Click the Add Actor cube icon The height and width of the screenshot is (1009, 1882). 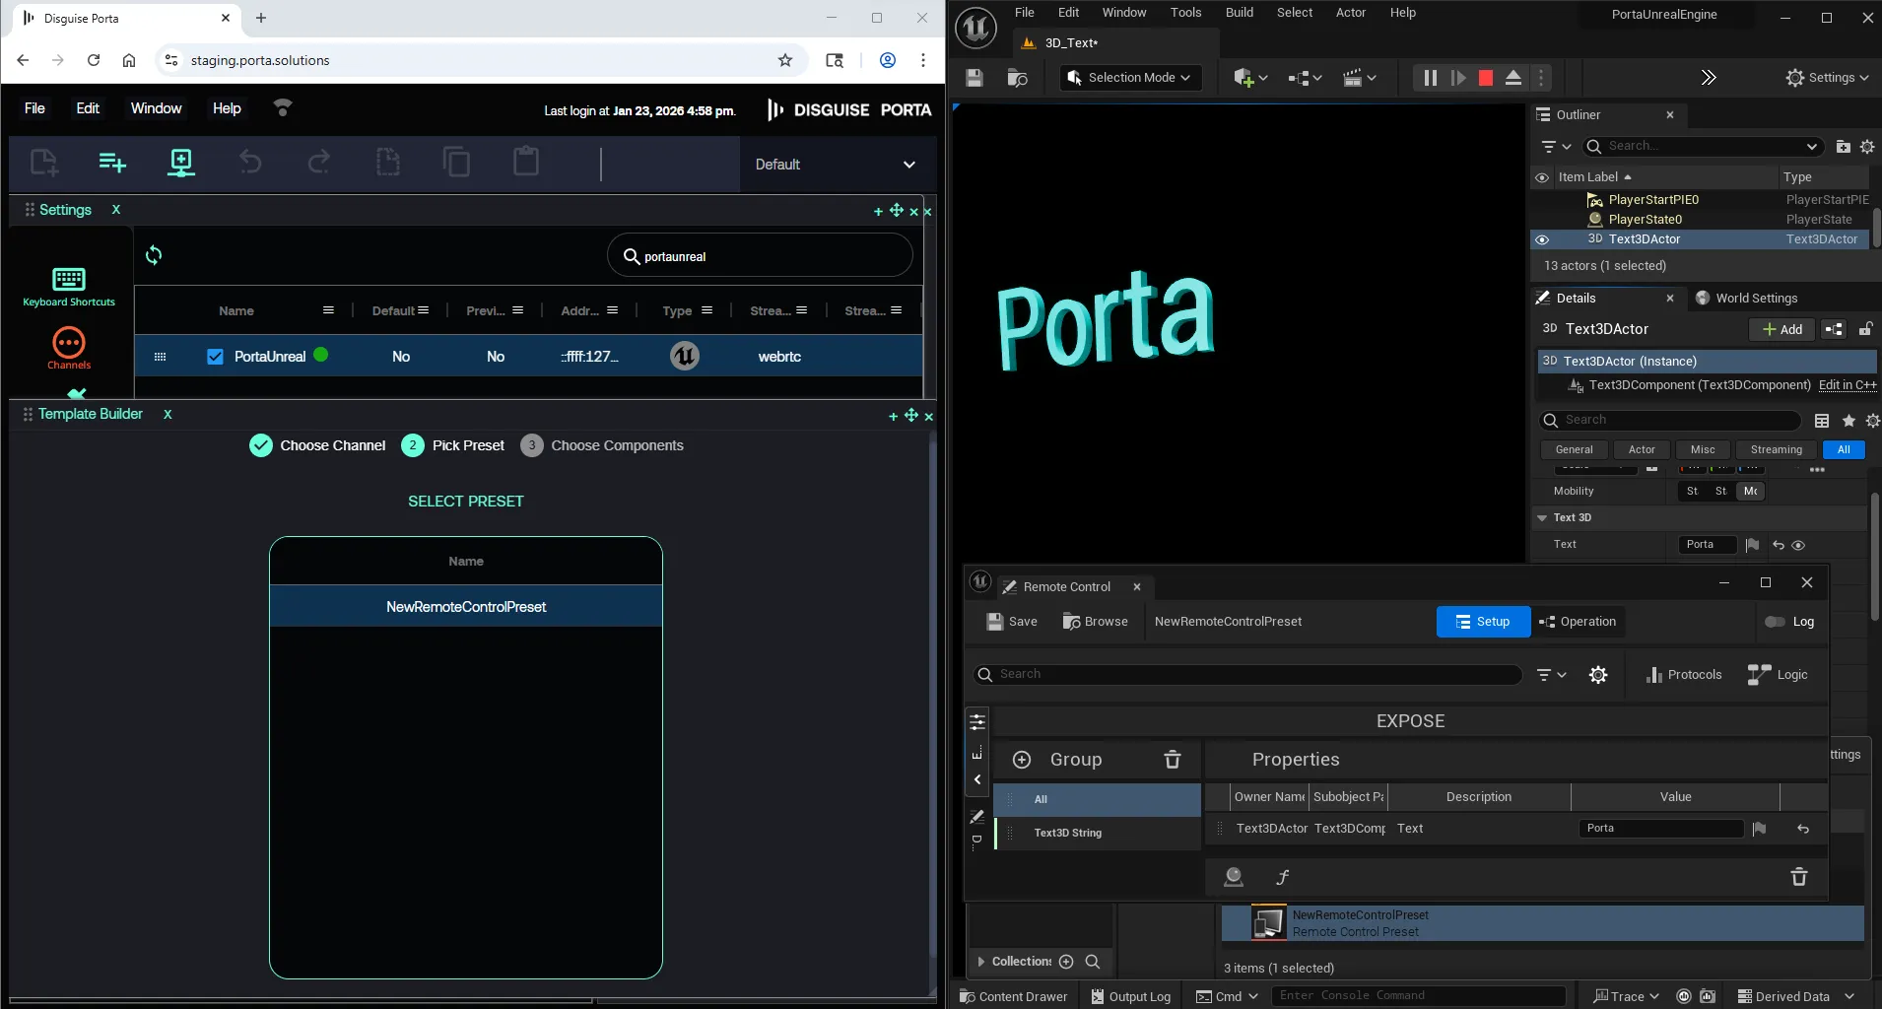pos(1245,77)
